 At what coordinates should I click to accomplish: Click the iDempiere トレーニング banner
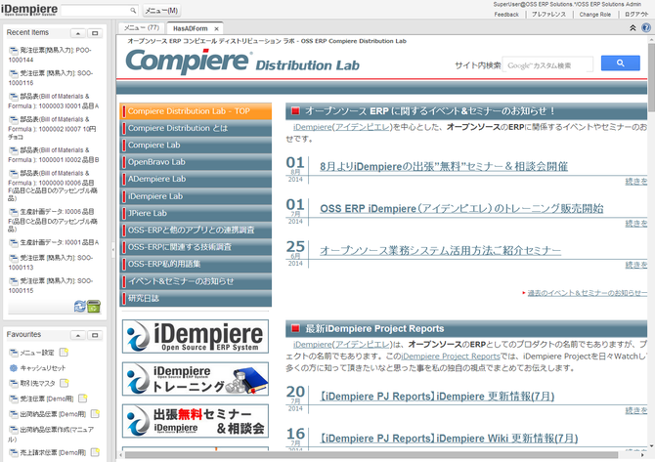point(196,379)
